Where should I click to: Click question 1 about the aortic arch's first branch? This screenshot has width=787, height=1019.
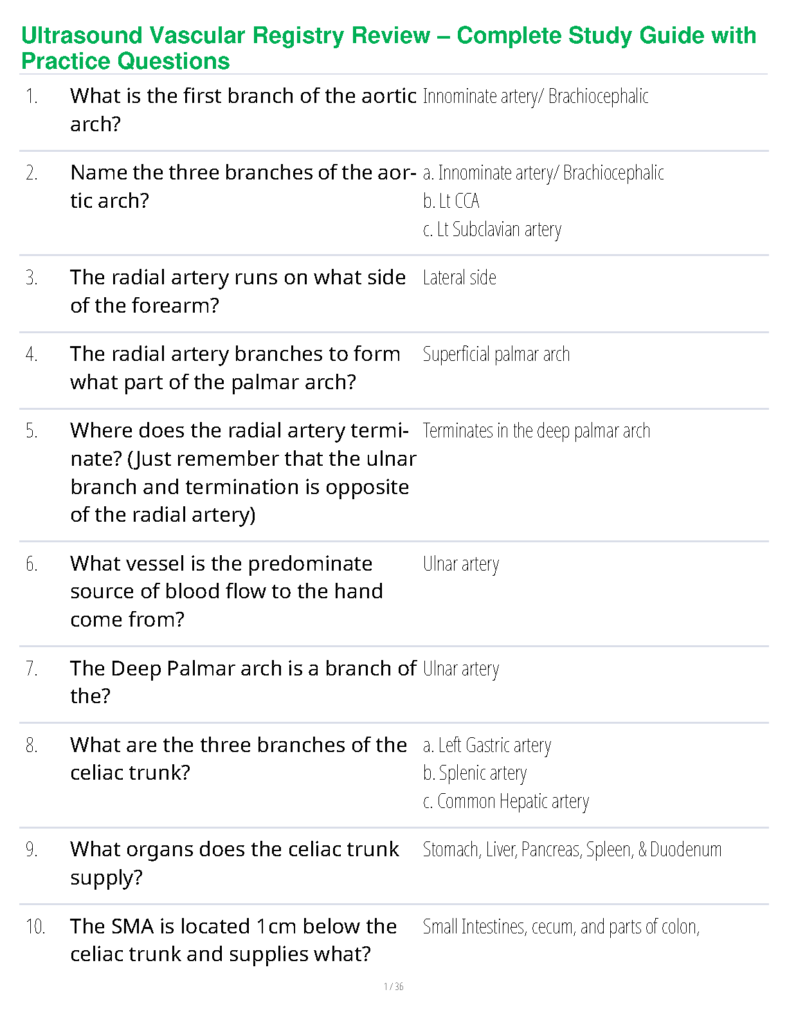click(243, 109)
